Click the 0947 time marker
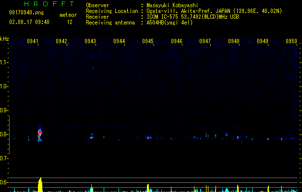Image resolution: width=302 pixels, height=192 pixels. click(x=205, y=41)
